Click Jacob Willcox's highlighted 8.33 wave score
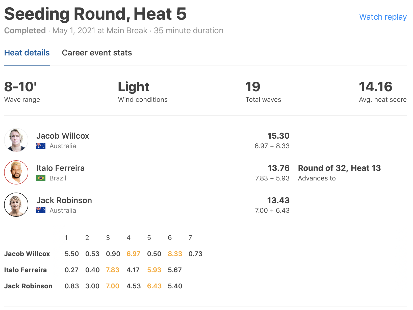Screen dimensions: 413x310 pyautogui.click(x=175, y=254)
